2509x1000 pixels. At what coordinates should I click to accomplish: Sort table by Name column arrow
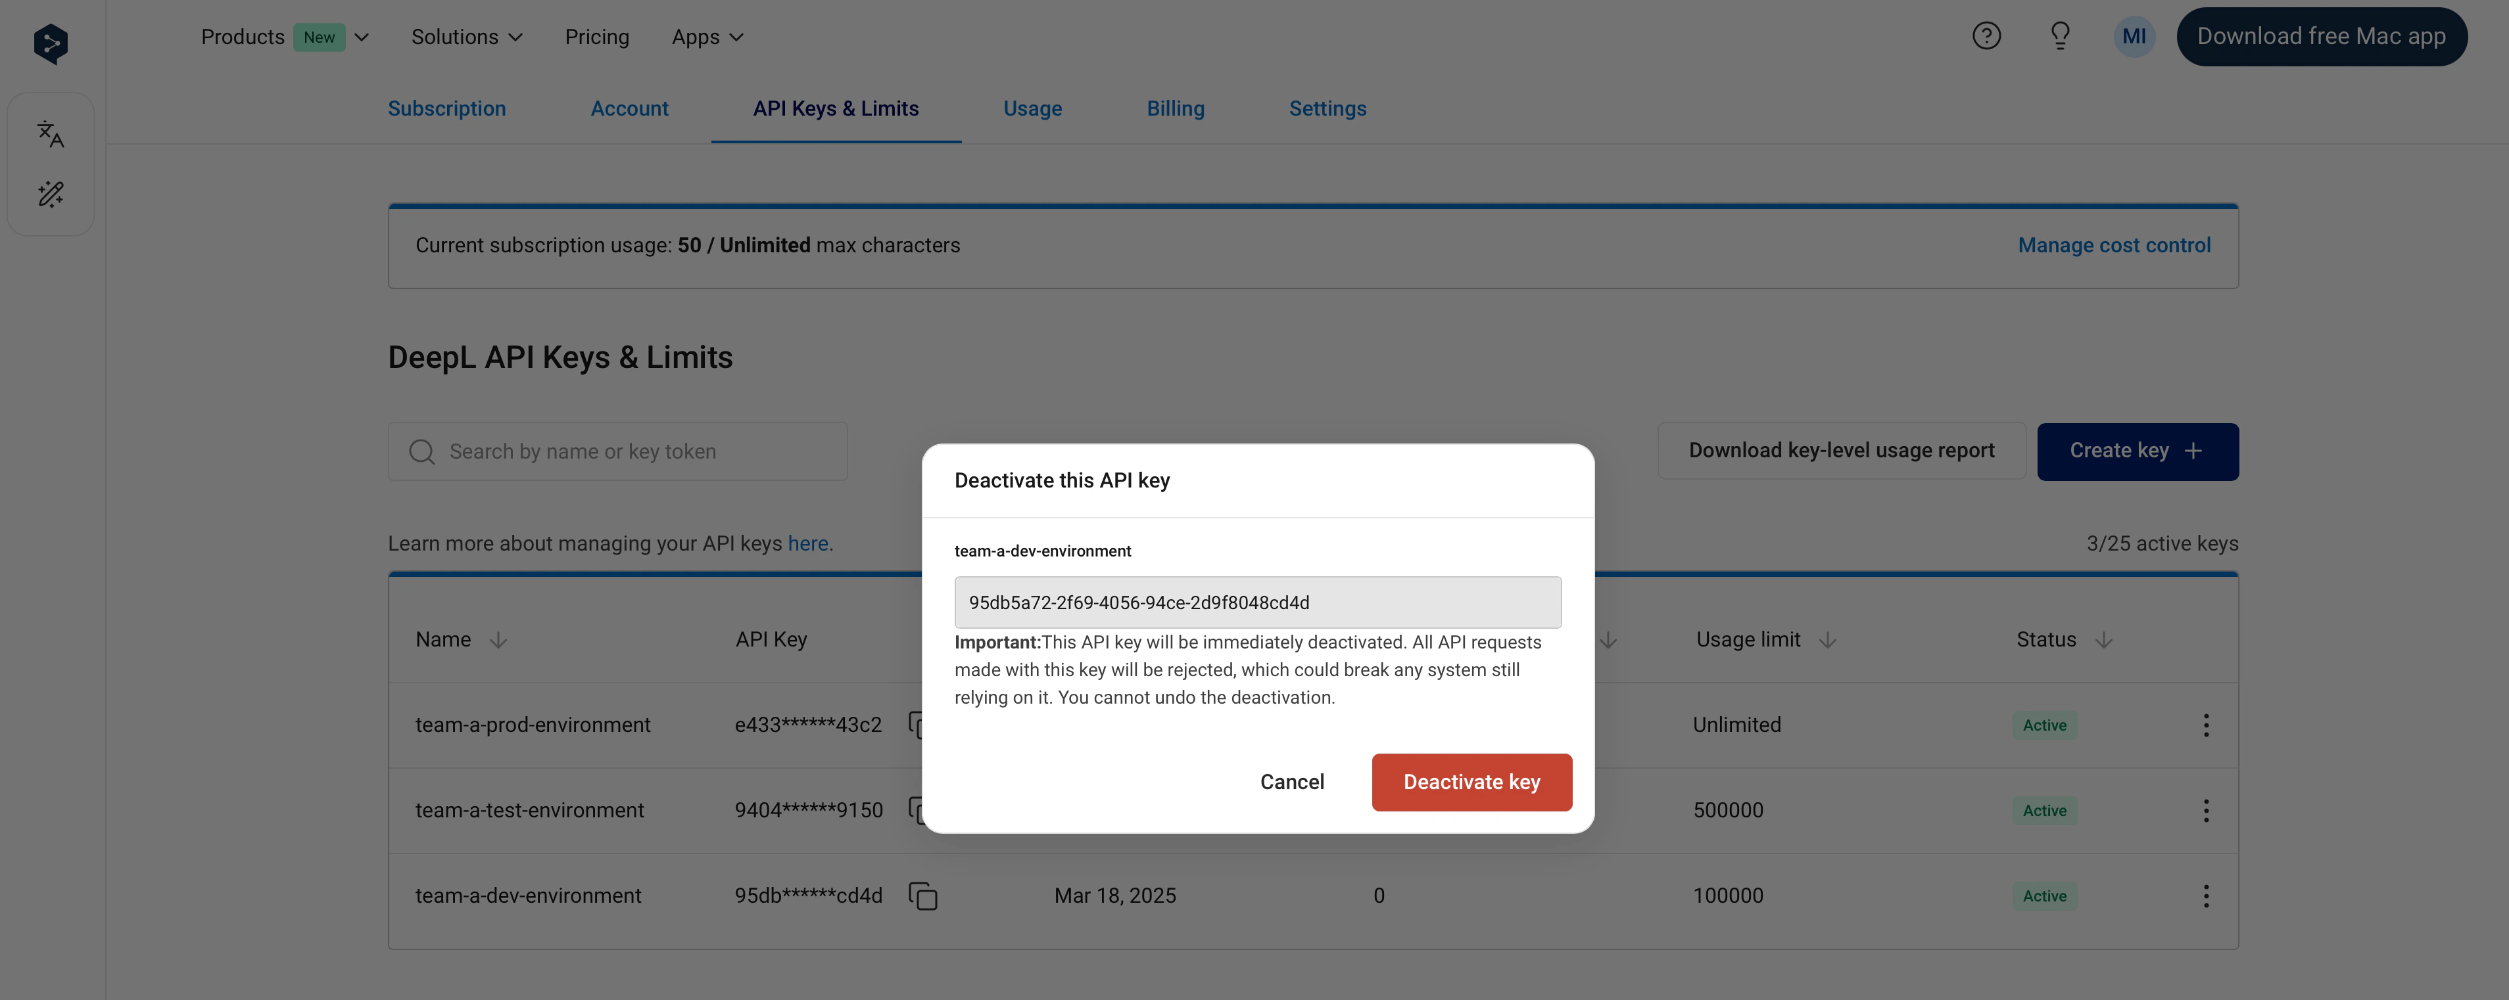pos(498,640)
